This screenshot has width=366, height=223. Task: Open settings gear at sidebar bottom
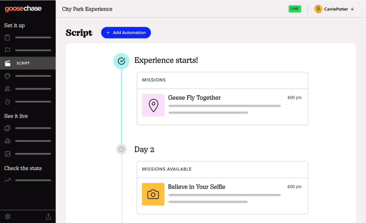(8, 217)
